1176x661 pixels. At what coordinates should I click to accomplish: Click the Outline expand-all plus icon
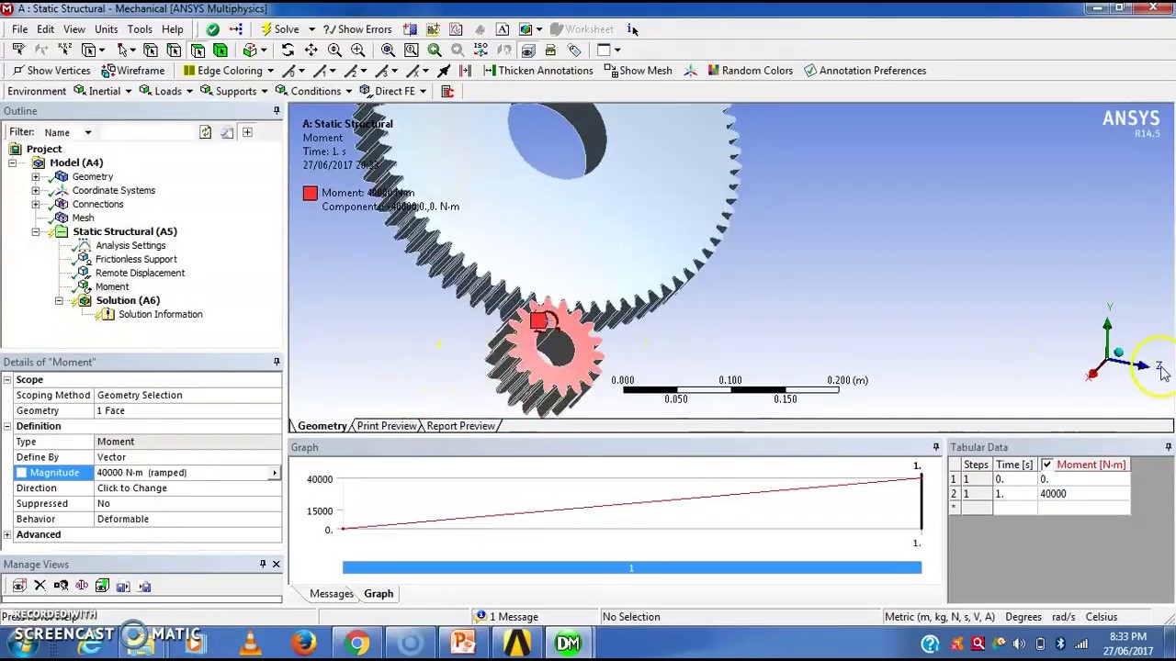click(247, 132)
